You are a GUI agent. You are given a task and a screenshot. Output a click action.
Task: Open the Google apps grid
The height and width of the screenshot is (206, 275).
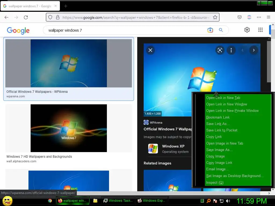[260, 30]
